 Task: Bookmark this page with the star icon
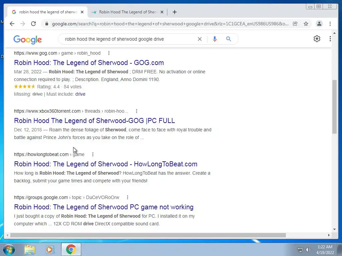(306, 24)
